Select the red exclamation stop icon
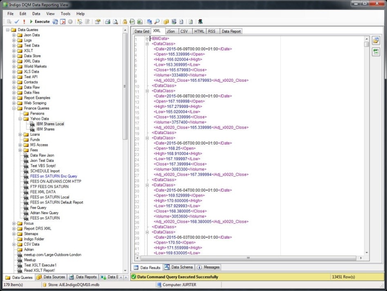The image size is (387, 291). [x=25, y=21]
